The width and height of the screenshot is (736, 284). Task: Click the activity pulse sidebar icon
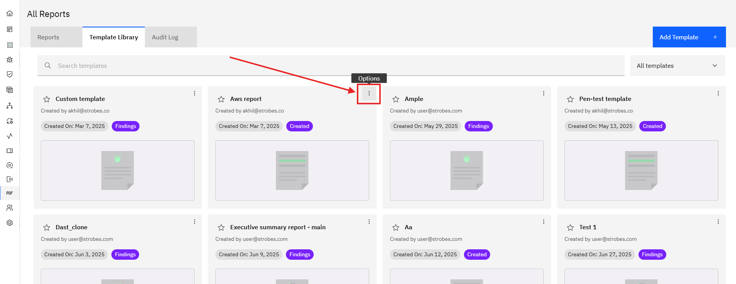point(10,136)
